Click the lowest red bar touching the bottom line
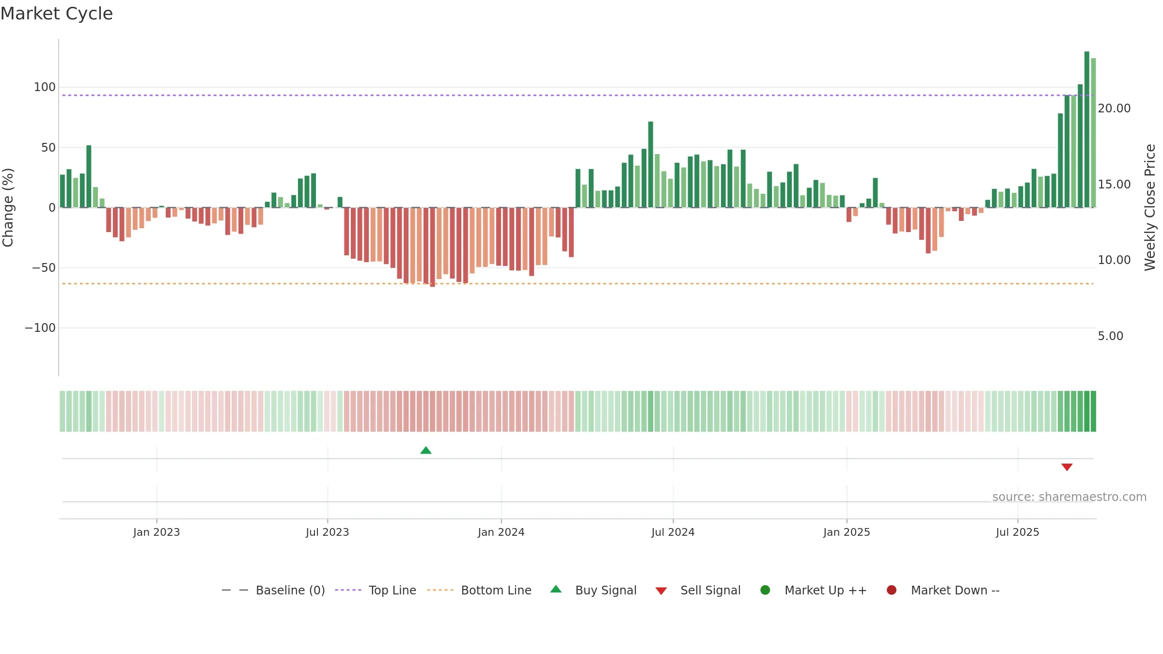The height and width of the screenshot is (654, 1163). click(x=433, y=247)
